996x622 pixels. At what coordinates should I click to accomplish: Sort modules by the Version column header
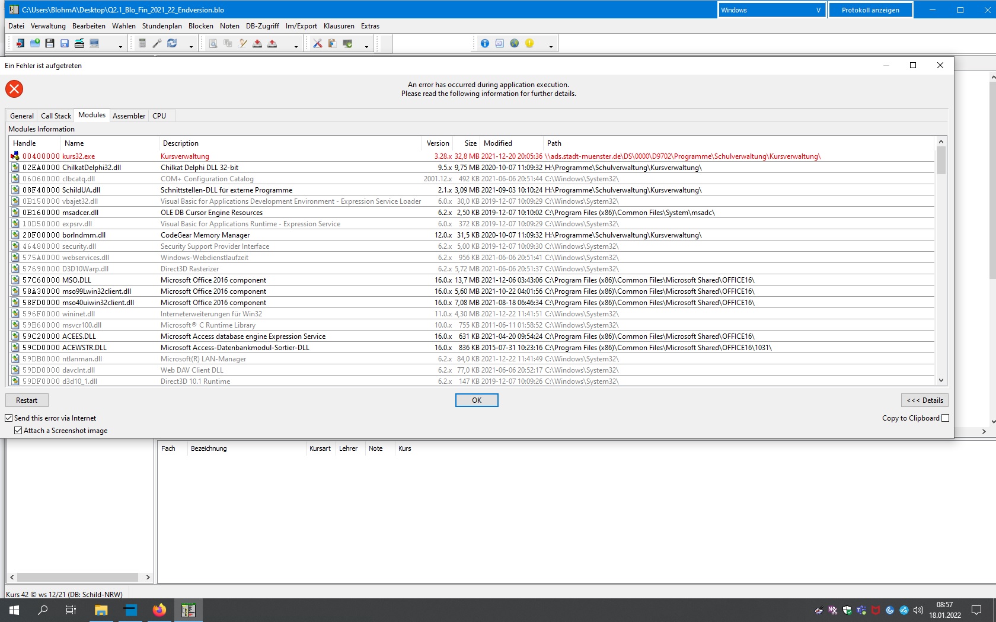(438, 143)
